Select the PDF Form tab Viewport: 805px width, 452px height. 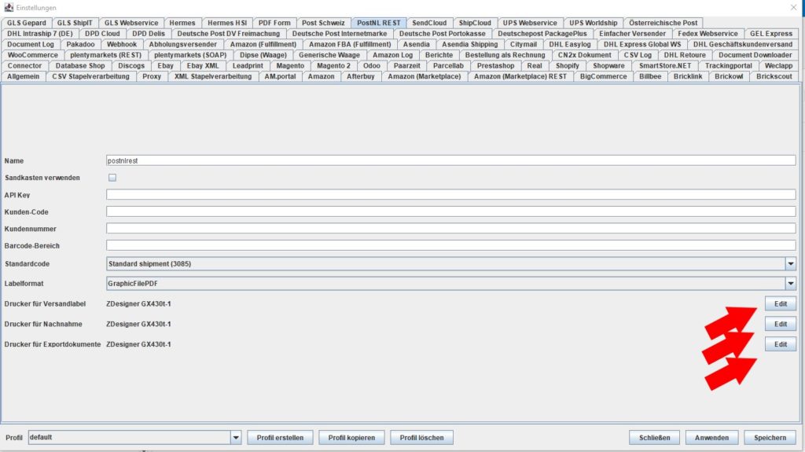coord(274,23)
